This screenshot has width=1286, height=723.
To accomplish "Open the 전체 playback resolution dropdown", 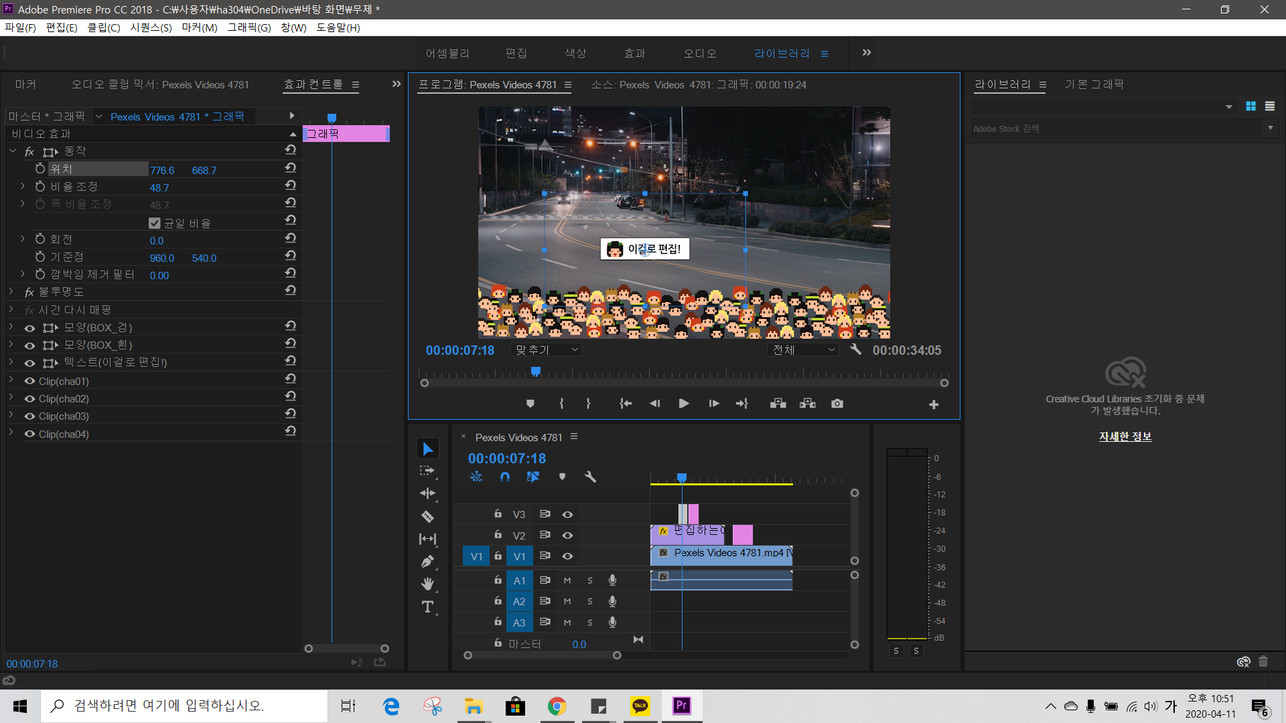I will pos(803,349).
